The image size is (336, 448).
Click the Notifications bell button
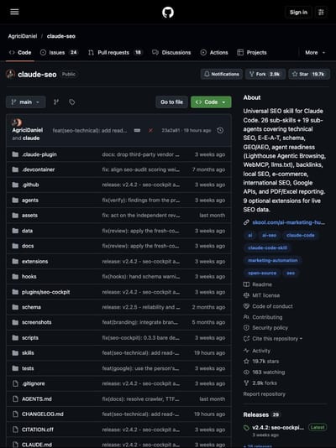(222, 75)
